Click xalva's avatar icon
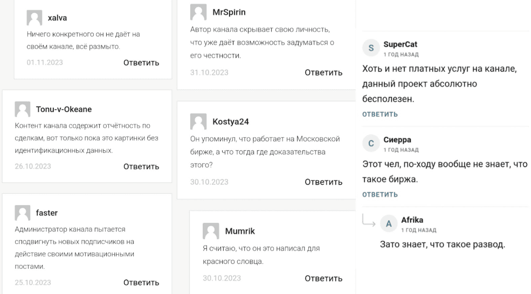The width and height of the screenshot is (531, 294). (x=35, y=18)
